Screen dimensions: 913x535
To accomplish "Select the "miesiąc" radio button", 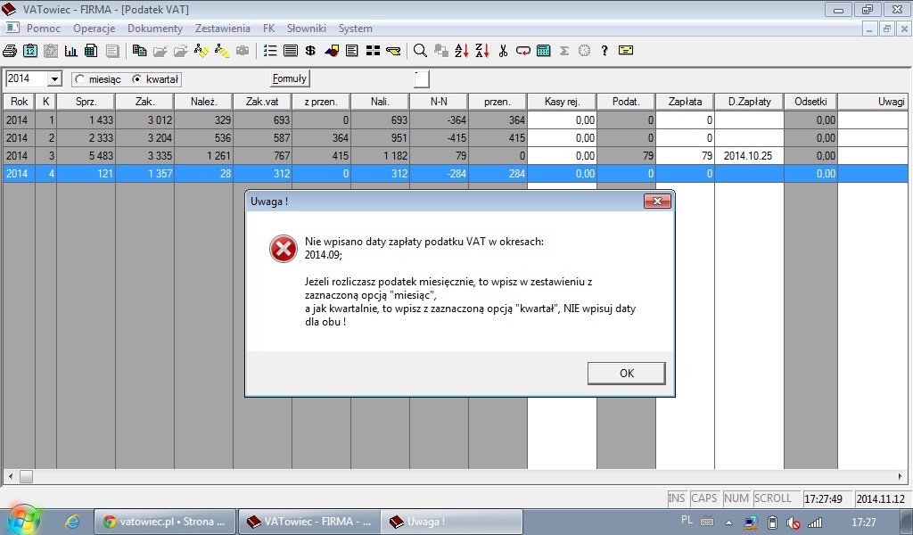I will tap(79, 79).
